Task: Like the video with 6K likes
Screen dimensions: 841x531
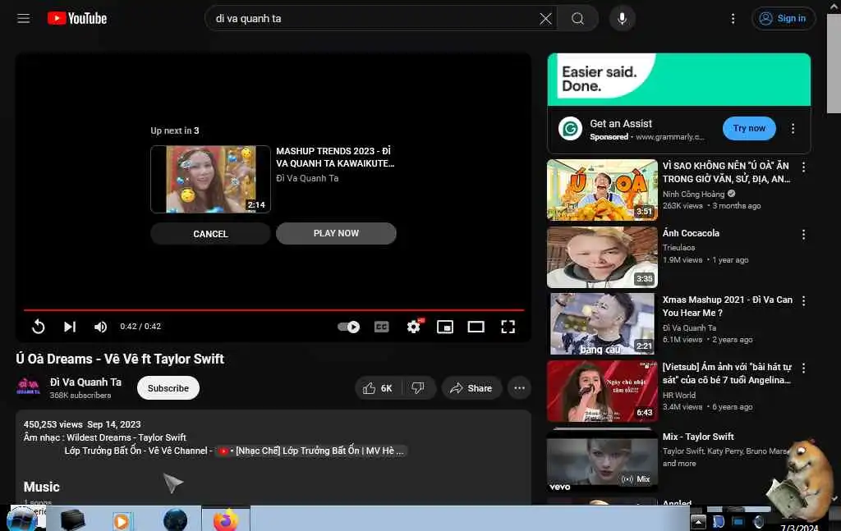Action: 378,388
